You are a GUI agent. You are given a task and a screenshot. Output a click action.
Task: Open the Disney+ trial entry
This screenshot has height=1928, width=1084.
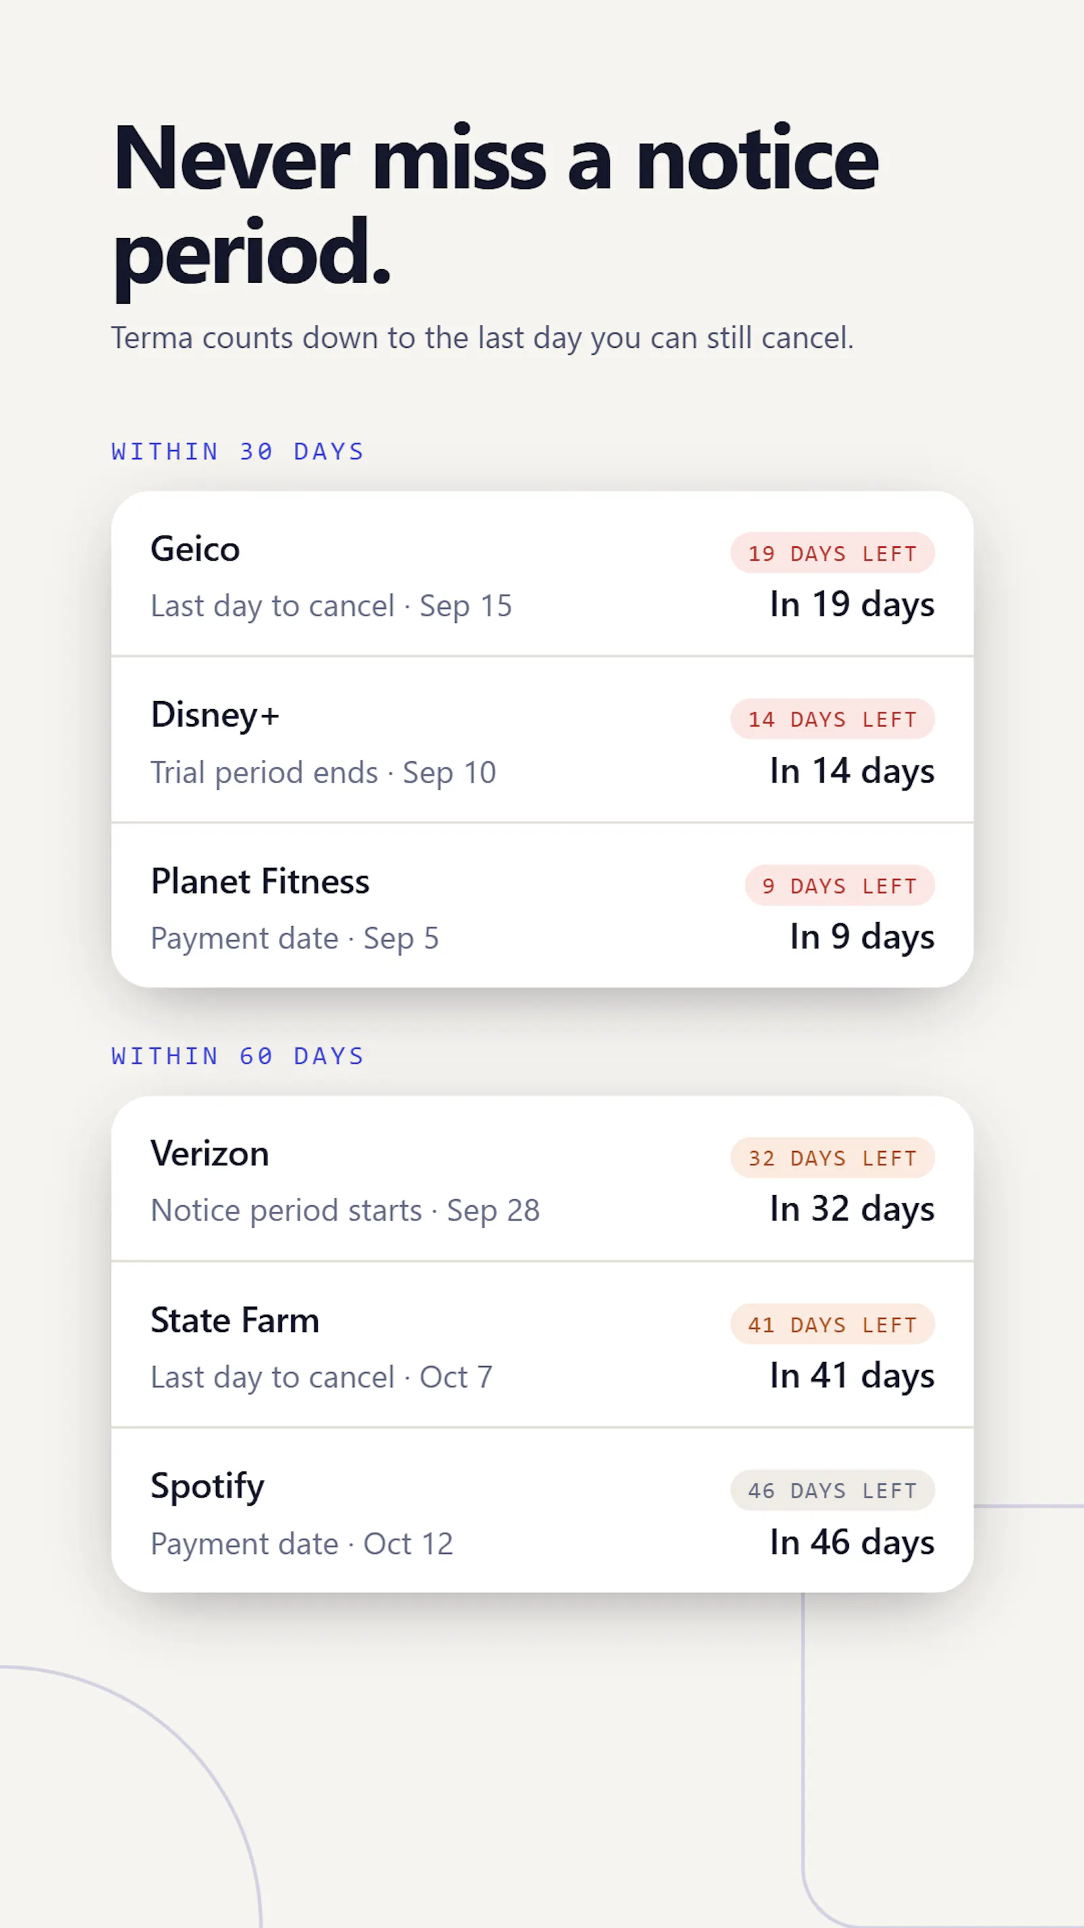tap(541, 740)
